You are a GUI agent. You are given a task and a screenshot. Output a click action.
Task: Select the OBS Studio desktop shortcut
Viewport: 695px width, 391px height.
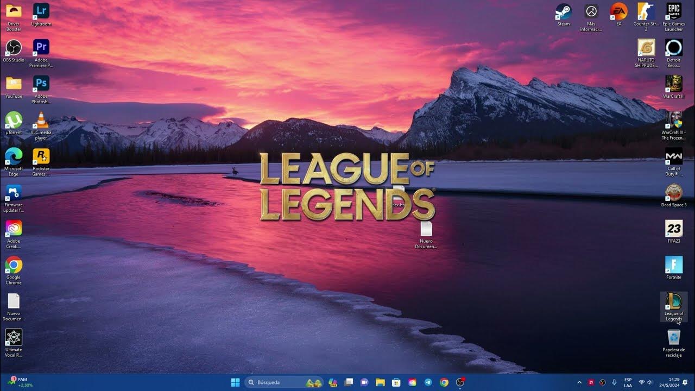14,51
